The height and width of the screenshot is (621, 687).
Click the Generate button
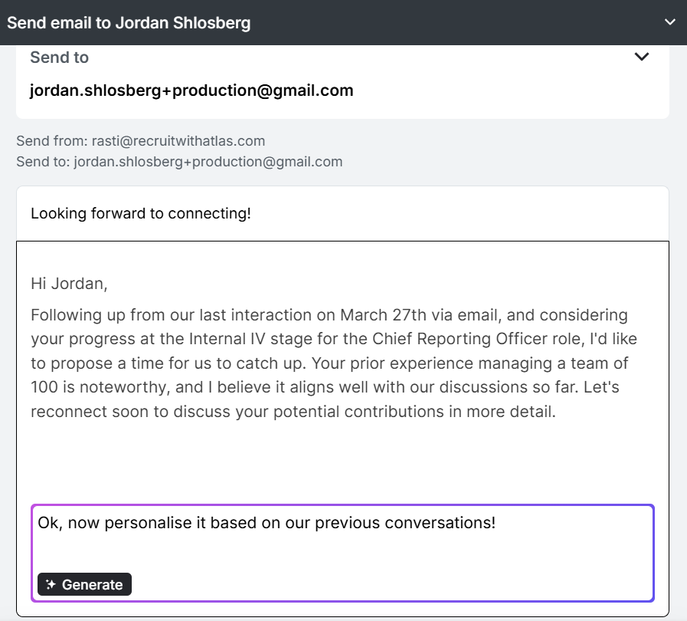[x=84, y=584]
